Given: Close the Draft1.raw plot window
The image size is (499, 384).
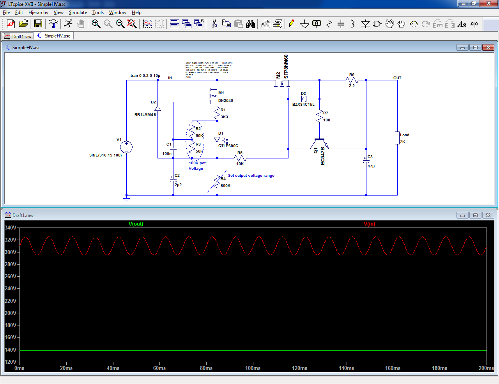Looking at the screenshot, I should click(488, 215).
